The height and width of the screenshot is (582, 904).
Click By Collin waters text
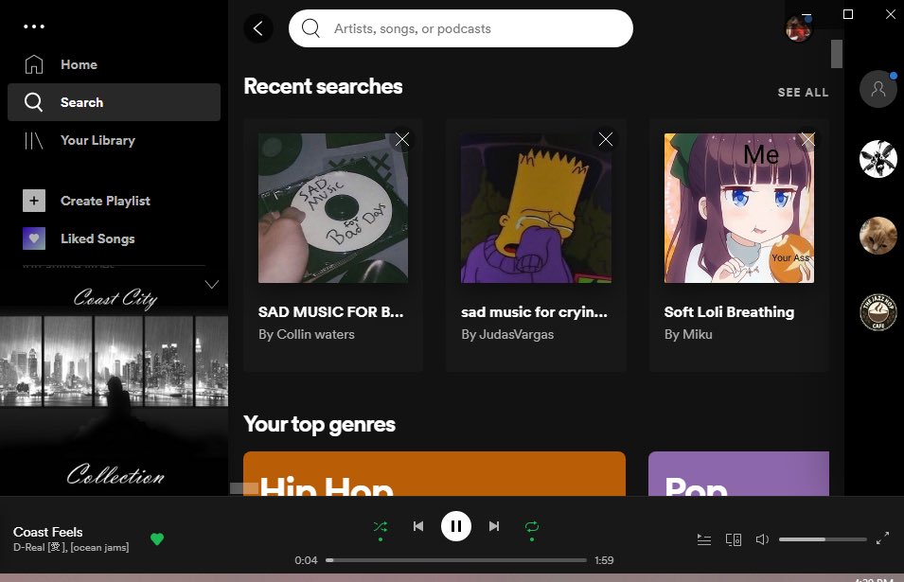306,334
